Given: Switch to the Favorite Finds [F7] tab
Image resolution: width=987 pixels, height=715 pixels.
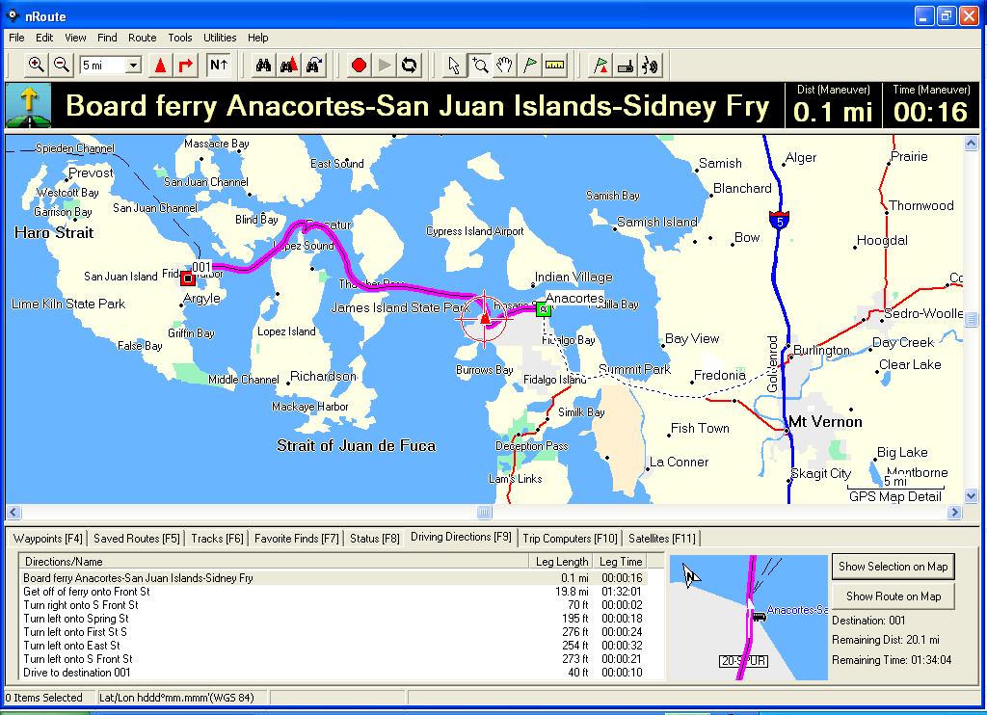Looking at the screenshot, I should point(297,538).
